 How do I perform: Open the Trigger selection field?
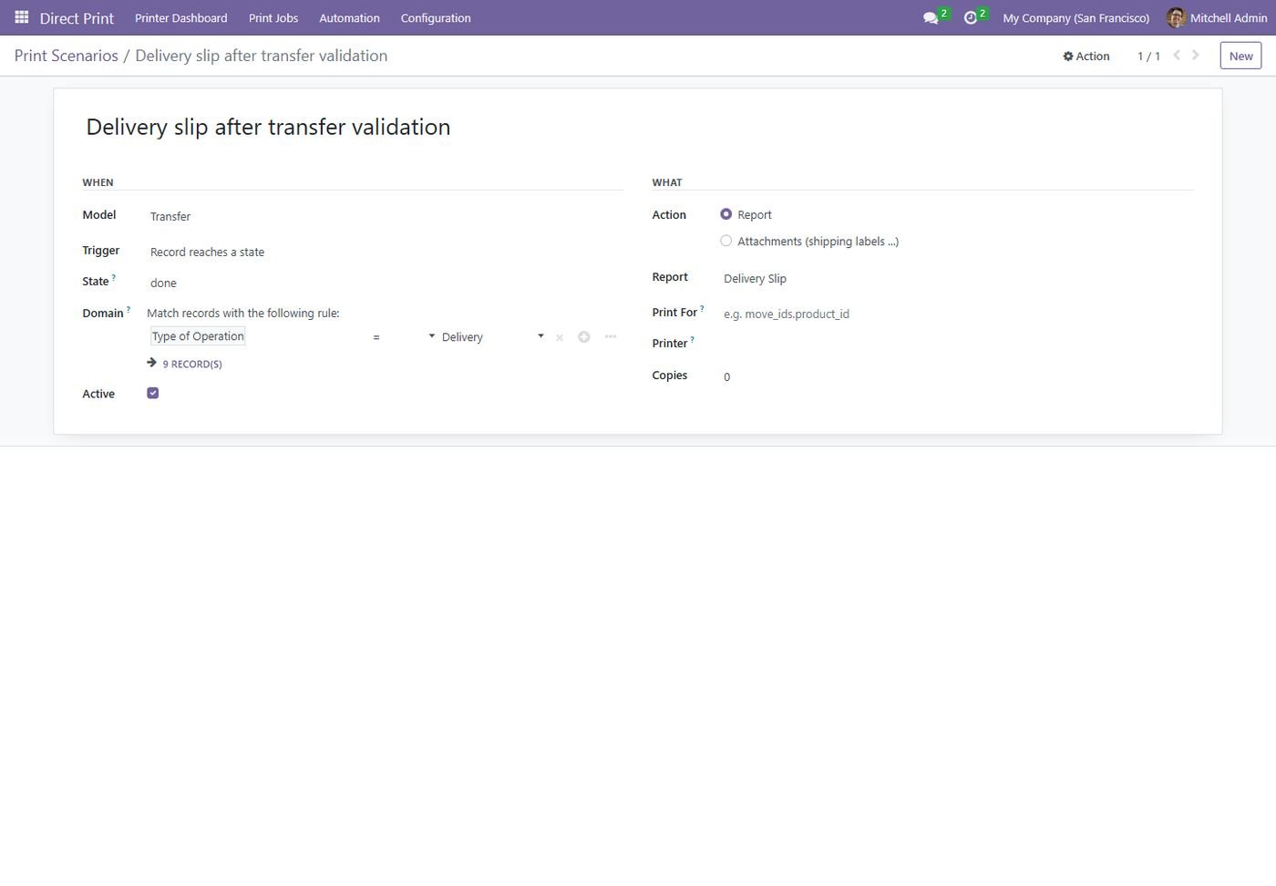(x=386, y=252)
